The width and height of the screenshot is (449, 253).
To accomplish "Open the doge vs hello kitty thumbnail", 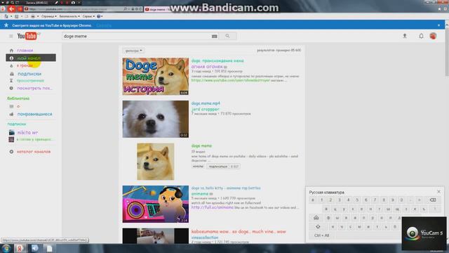I will point(156,204).
